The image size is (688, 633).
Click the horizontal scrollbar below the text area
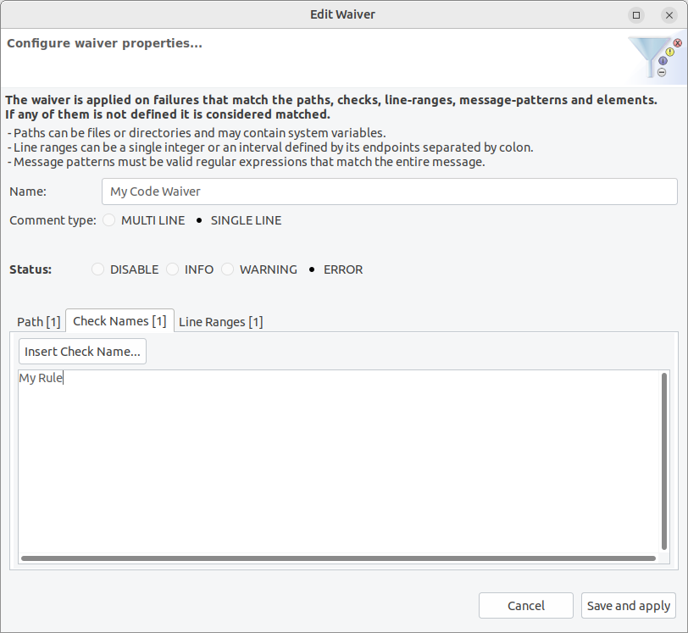point(339,558)
